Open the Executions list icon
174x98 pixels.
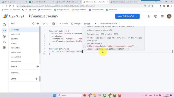point(4,42)
